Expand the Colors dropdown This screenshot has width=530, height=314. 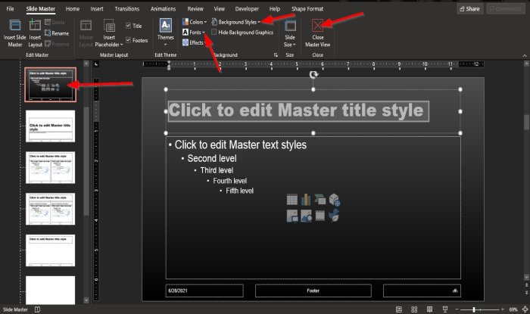pos(195,22)
